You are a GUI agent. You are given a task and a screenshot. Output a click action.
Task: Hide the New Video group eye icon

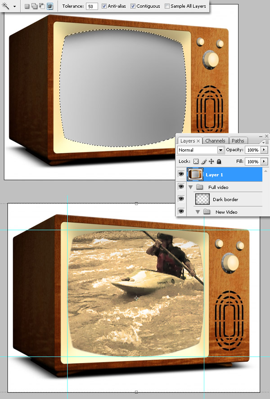[x=181, y=211]
